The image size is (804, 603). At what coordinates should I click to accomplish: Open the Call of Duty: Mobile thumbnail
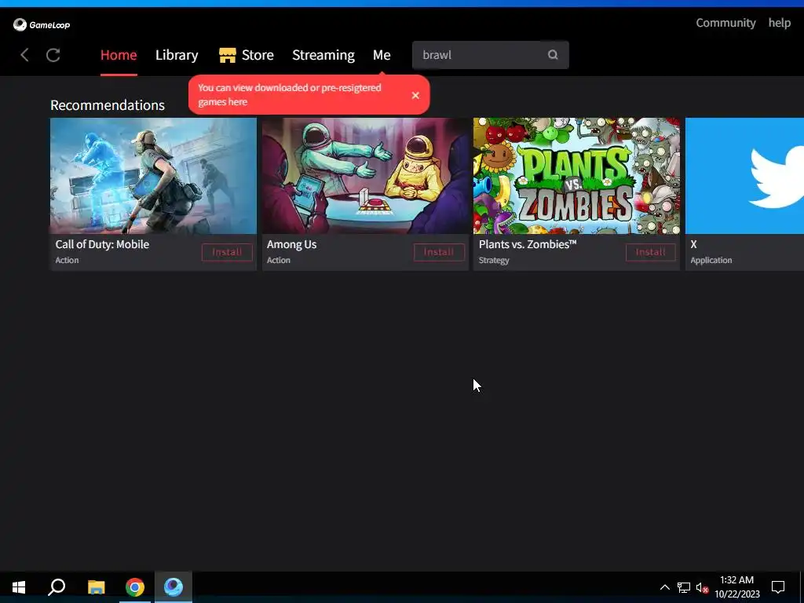point(153,176)
